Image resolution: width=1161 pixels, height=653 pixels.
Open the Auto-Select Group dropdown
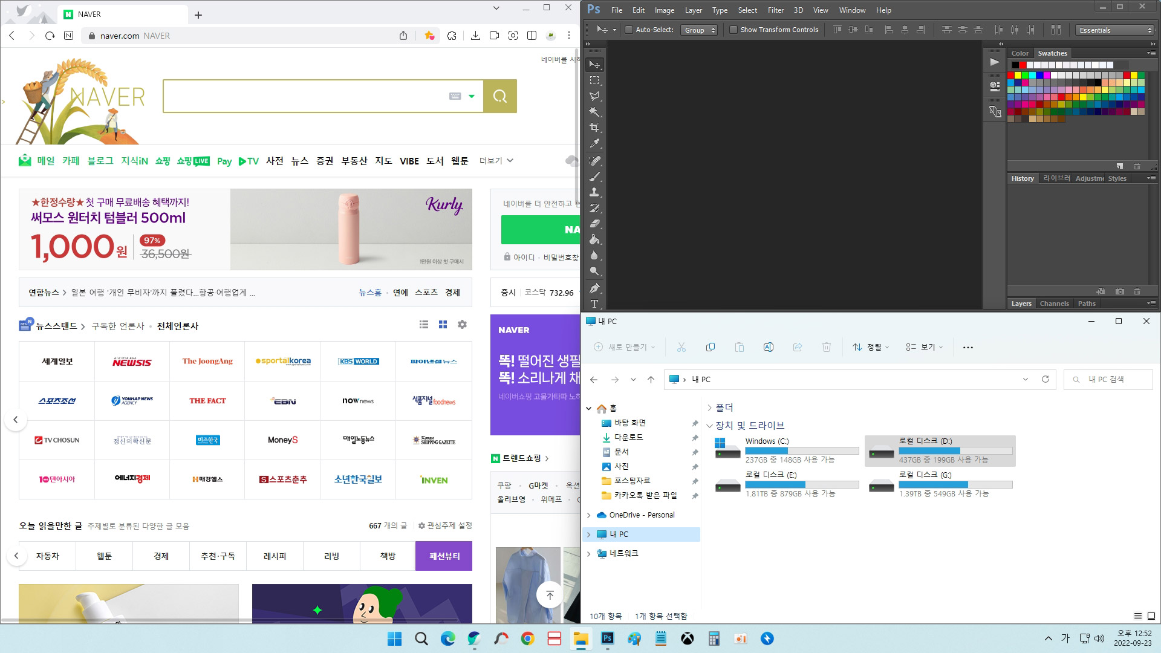[x=699, y=30]
